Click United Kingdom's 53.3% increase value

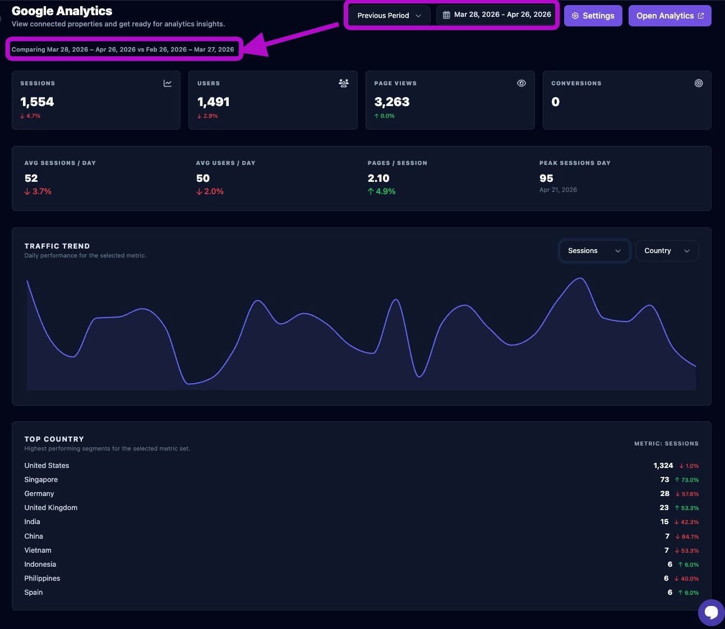(x=687, y=508)
